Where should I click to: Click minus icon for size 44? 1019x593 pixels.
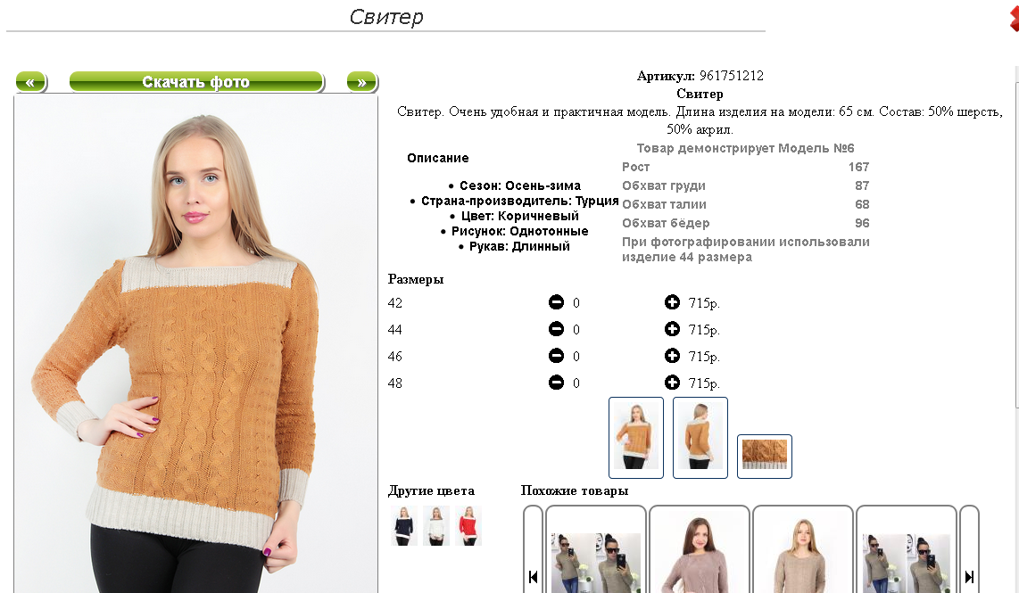(x=556, y=329)
